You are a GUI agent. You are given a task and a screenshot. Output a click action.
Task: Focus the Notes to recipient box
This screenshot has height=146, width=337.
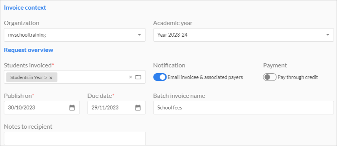click(x=75, y=138)
